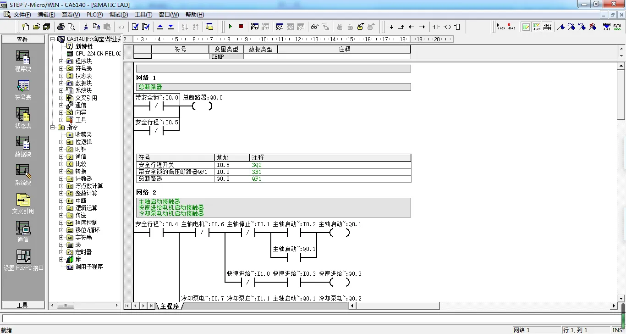626x334 pixels.
Task: Insert a box using the toolbar icon
Action: tap(457, 27)
